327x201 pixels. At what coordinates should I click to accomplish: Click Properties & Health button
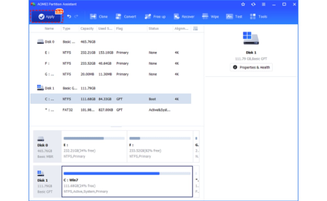click(251, 67)
